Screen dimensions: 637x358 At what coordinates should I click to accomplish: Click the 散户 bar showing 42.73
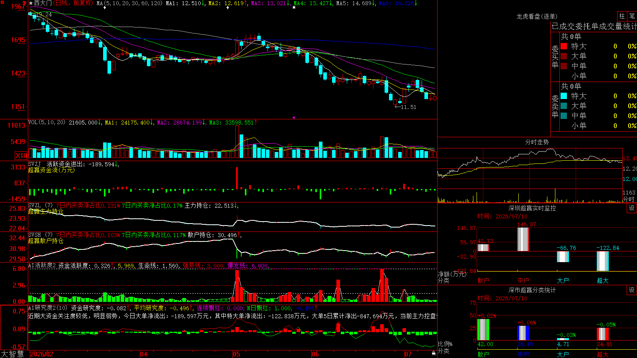click(483, 247)
